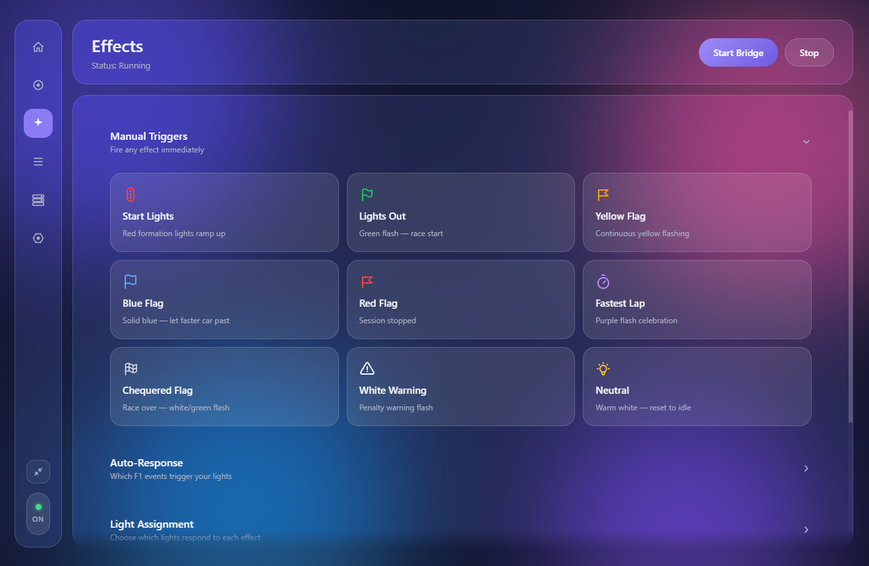
Task: Click the blue flag icon
Action: 131,282
